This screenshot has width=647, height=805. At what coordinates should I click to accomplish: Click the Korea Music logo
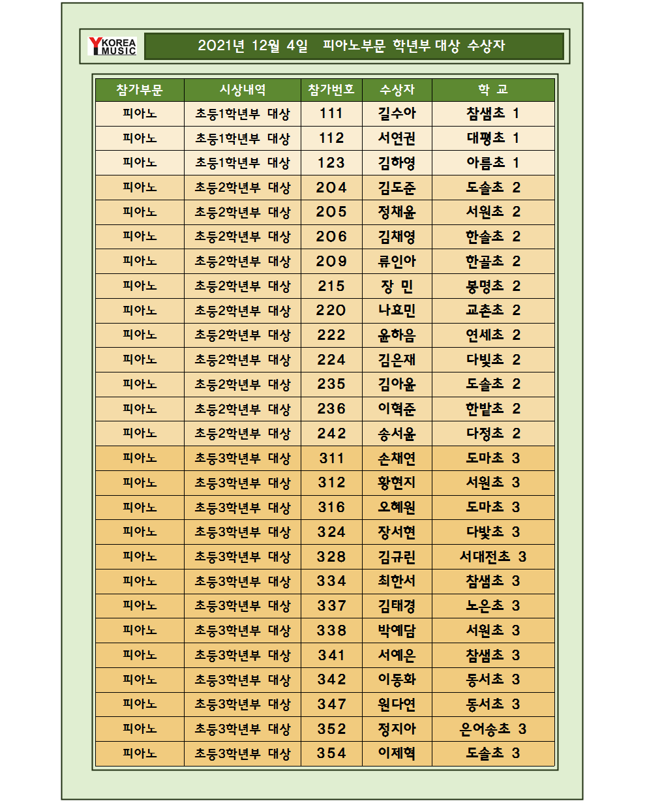click(x=112, y=46)
